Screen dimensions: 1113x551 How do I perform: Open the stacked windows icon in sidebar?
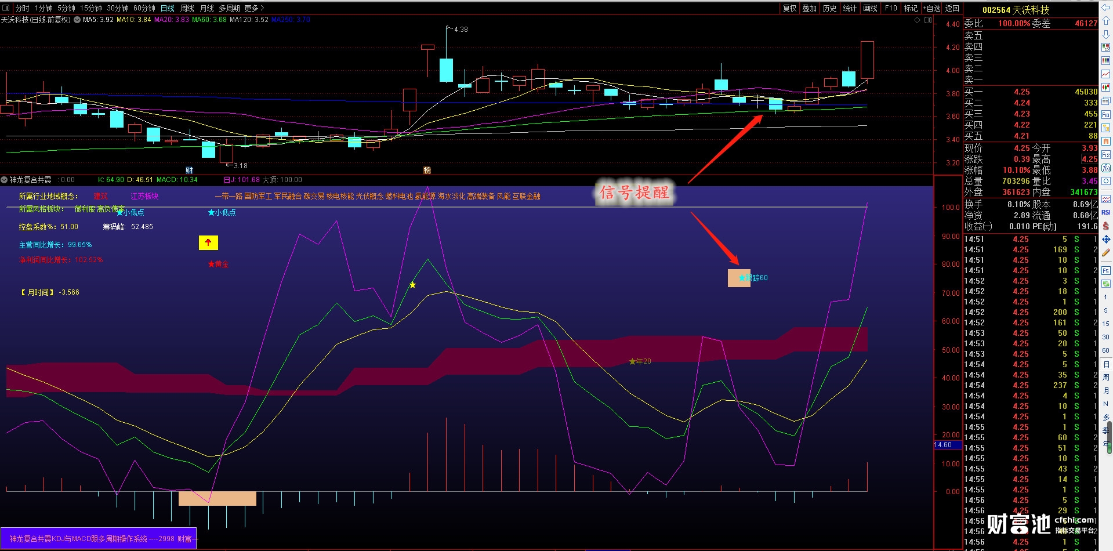point(1105,101)
